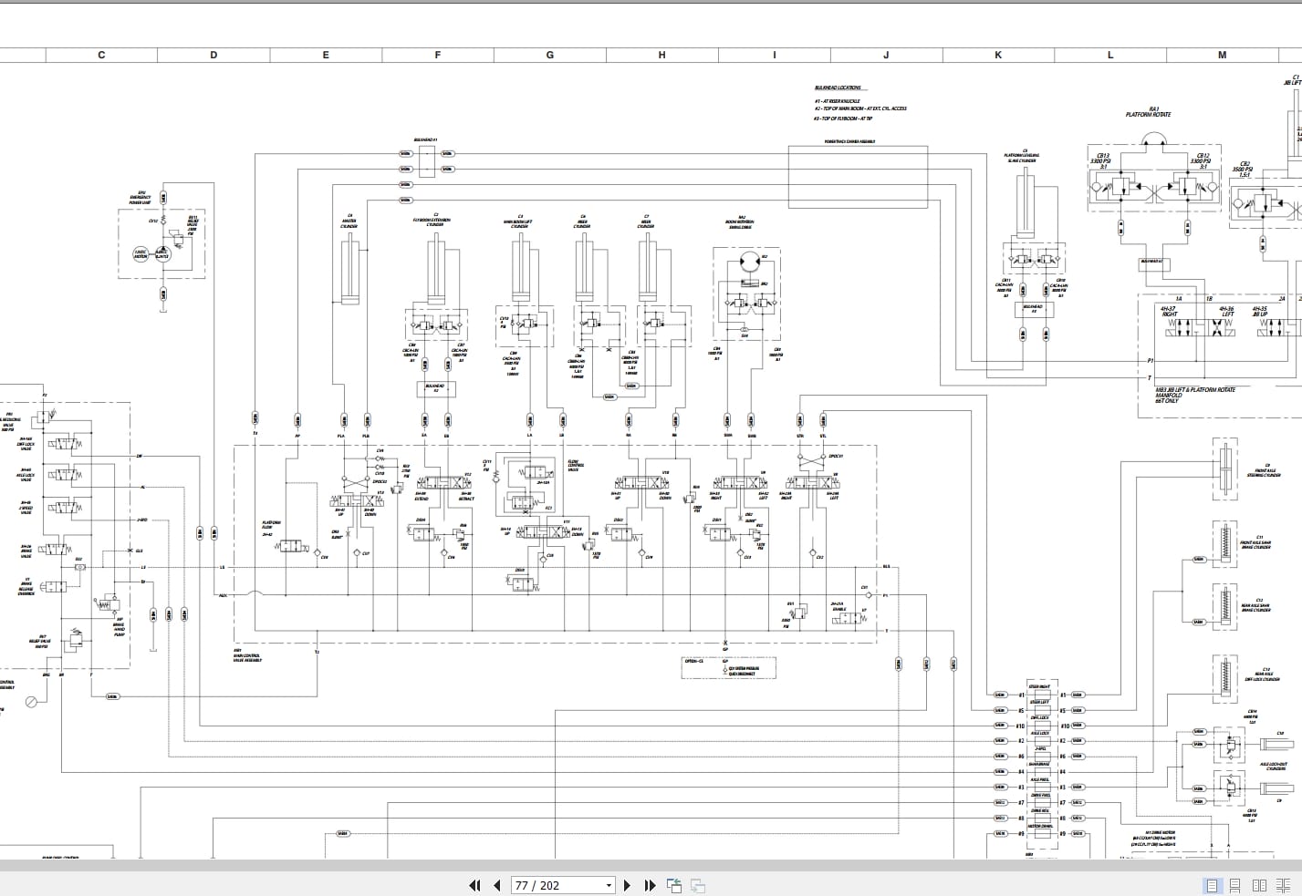Click column header F on the schematic
Image resolution: width=1302 pixels, height=896 pixels.
437,56
